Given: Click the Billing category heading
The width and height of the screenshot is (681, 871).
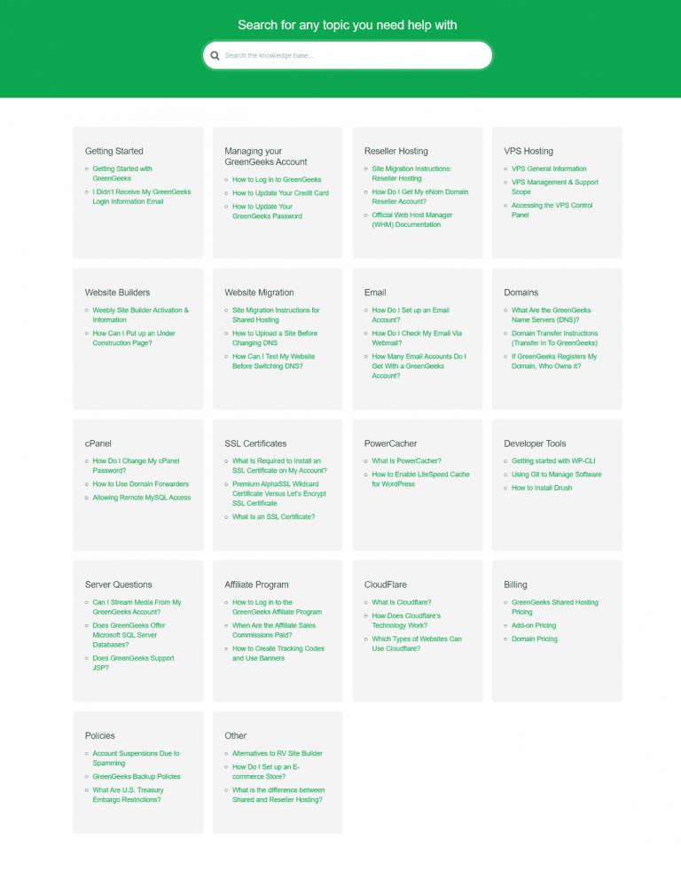Looking at the screenshot, I should [515, 585].
